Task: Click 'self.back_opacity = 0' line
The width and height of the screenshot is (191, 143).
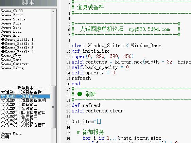Action: [x=100, y=67]
